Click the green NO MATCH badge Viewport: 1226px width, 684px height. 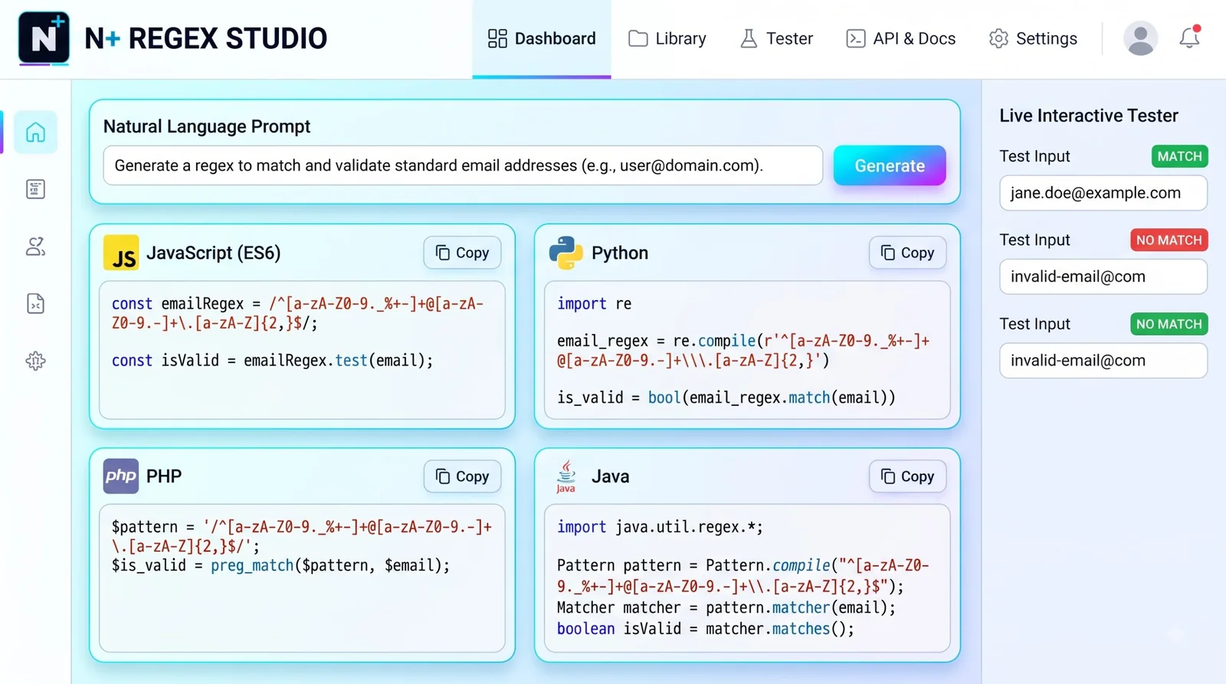point(1169,324)
